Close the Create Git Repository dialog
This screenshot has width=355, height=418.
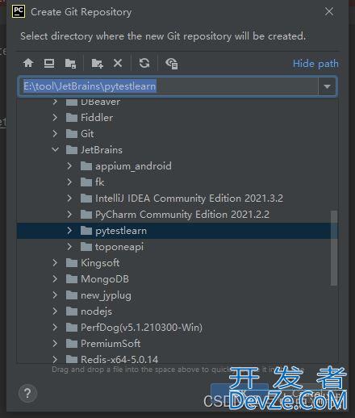coord(329,11)
